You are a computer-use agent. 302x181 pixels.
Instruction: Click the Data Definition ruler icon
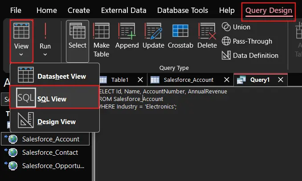coord(226,55)
